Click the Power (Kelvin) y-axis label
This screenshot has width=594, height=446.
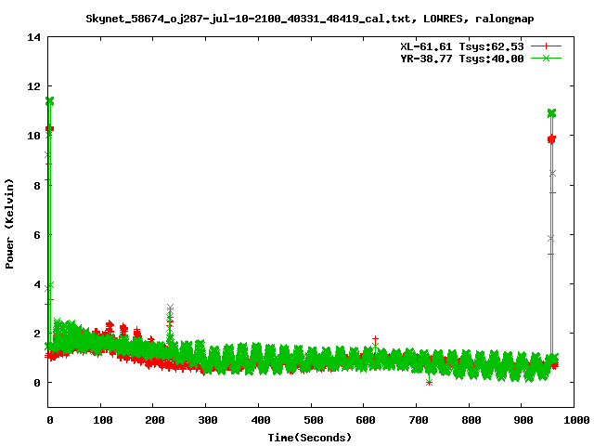(9, 224)
